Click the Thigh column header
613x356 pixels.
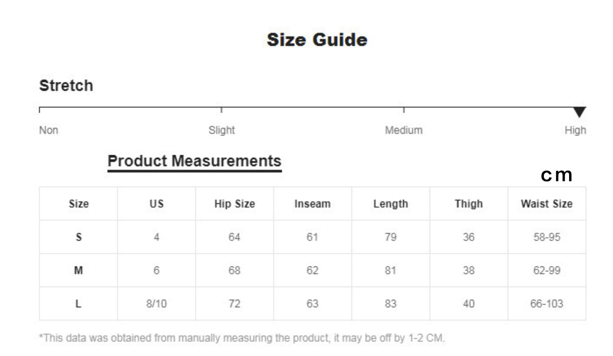point(469,204)
